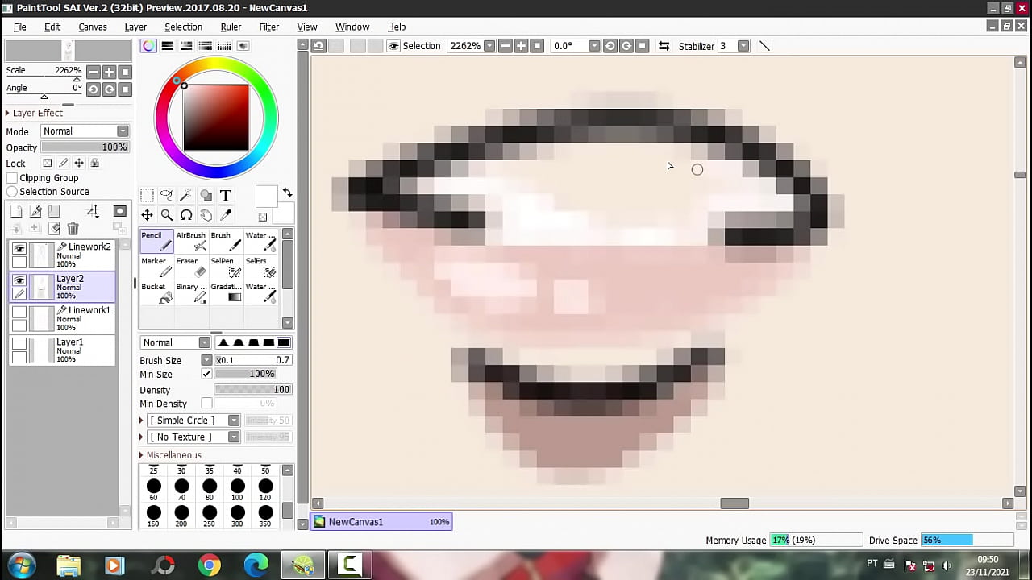Open the Layer menu

tap(135, 27)
